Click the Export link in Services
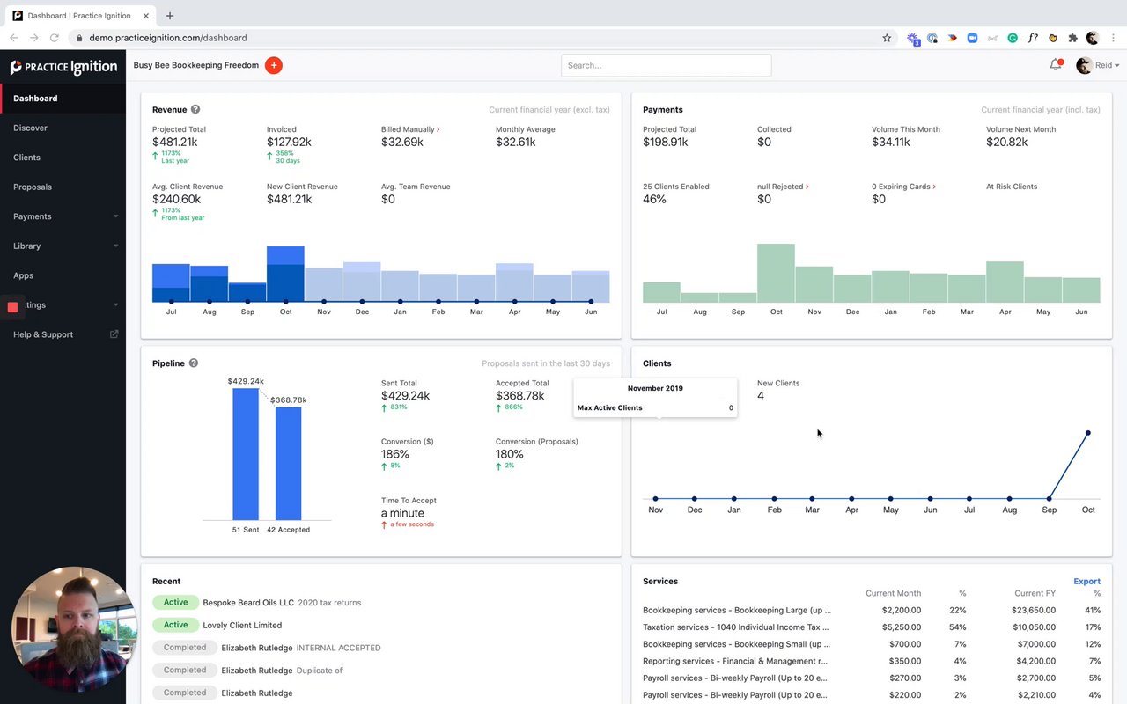Image resolution: width=1127 pixels, height=704 pixels. [x=1086, y=582]
